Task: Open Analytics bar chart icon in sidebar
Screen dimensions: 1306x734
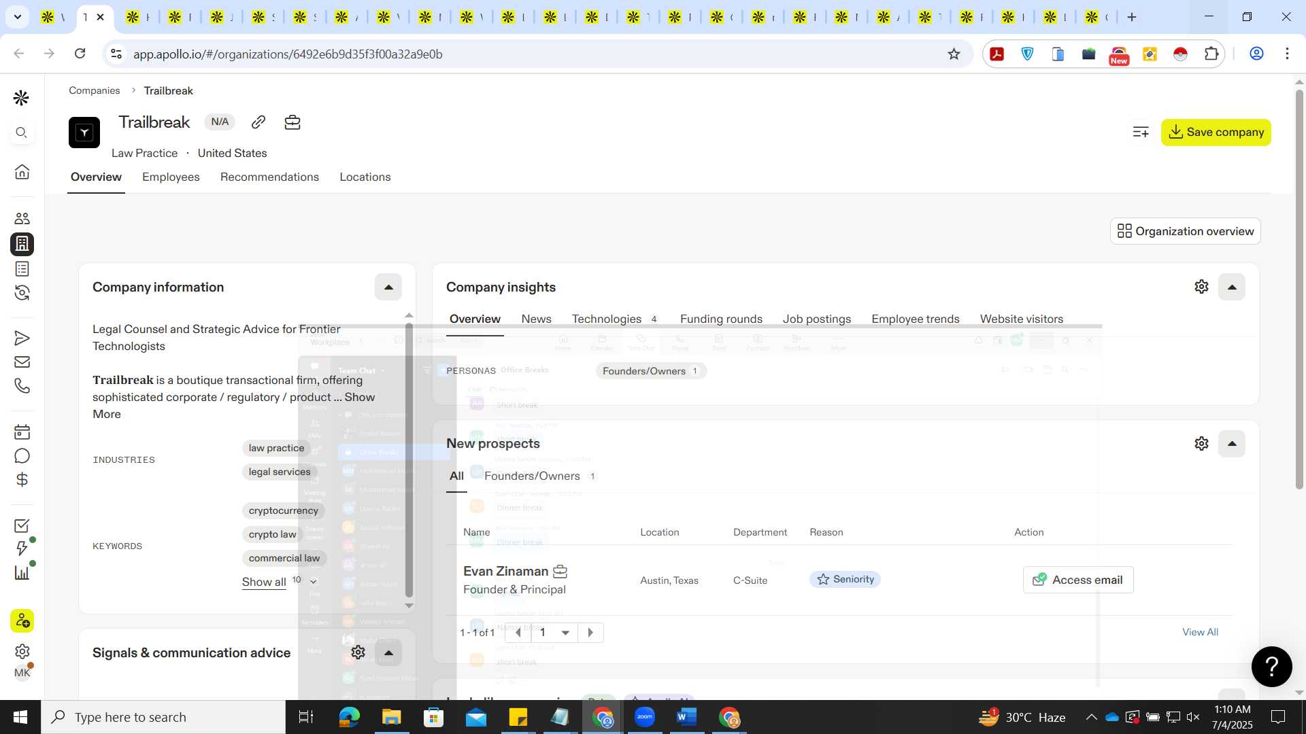Action: (x=22, y=573)
